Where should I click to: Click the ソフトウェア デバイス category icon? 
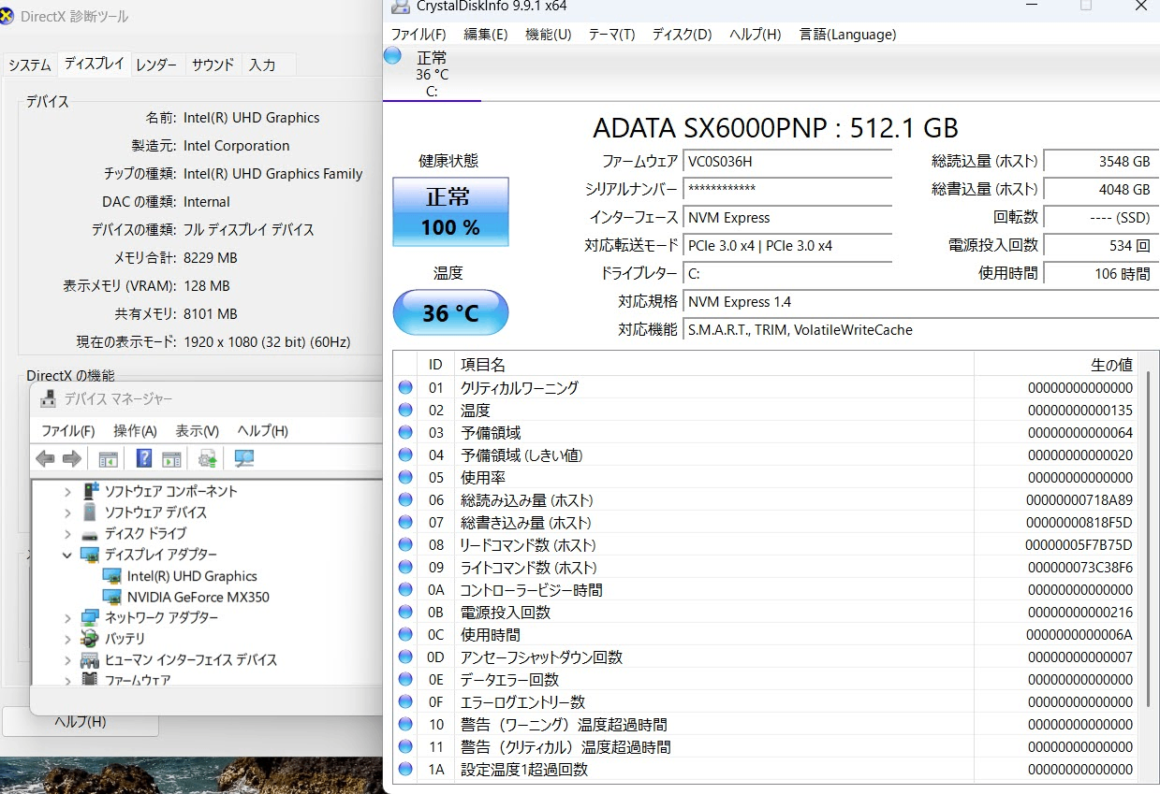click(90, 512)
